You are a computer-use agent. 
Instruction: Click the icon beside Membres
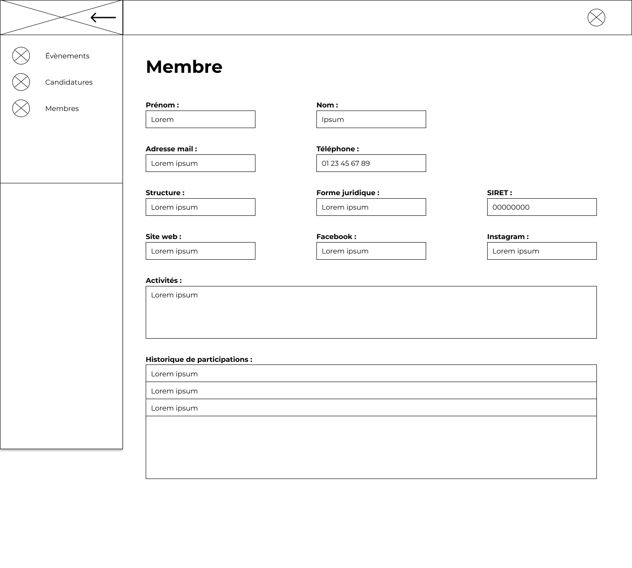click(21, 108)
